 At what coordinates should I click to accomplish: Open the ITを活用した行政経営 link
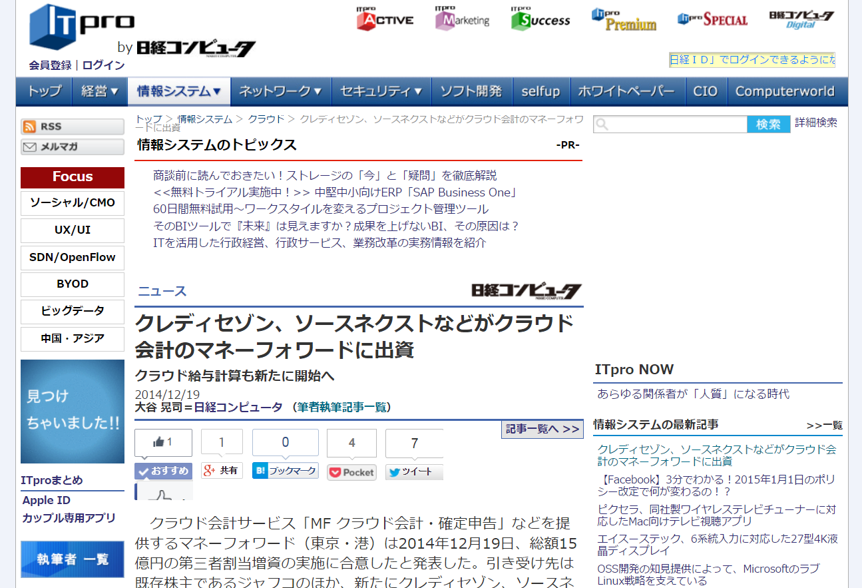pos(320,242)
